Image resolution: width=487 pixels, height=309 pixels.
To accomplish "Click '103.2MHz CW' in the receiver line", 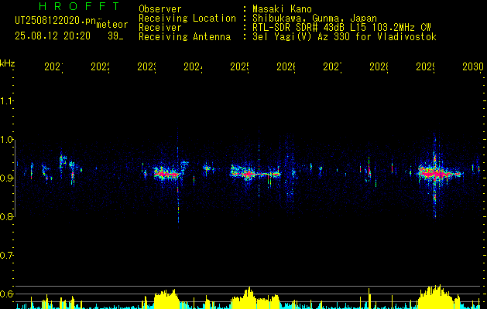I will point(402,28).
